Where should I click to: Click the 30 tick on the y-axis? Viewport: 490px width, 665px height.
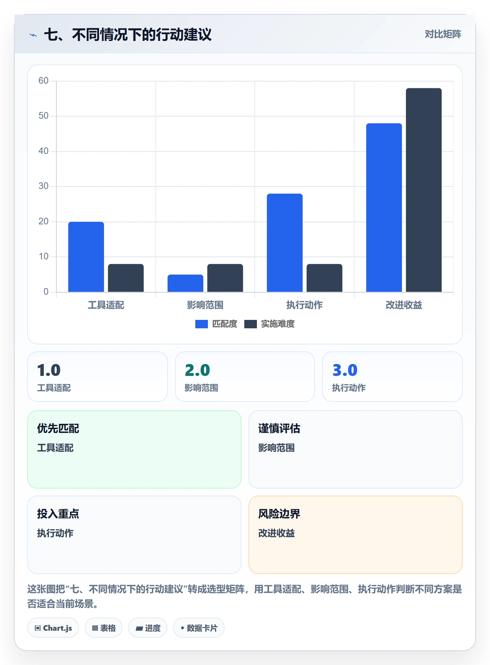[43, 186]
